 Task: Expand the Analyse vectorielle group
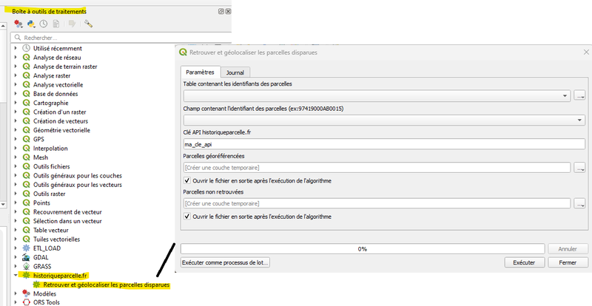(16, 84)
